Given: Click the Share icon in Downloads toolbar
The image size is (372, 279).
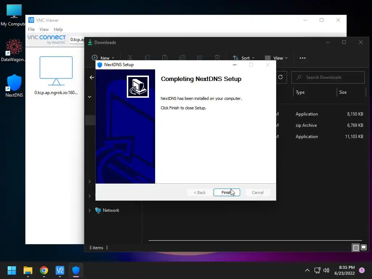Looking at the screenshot, I should tap(200, 58).
